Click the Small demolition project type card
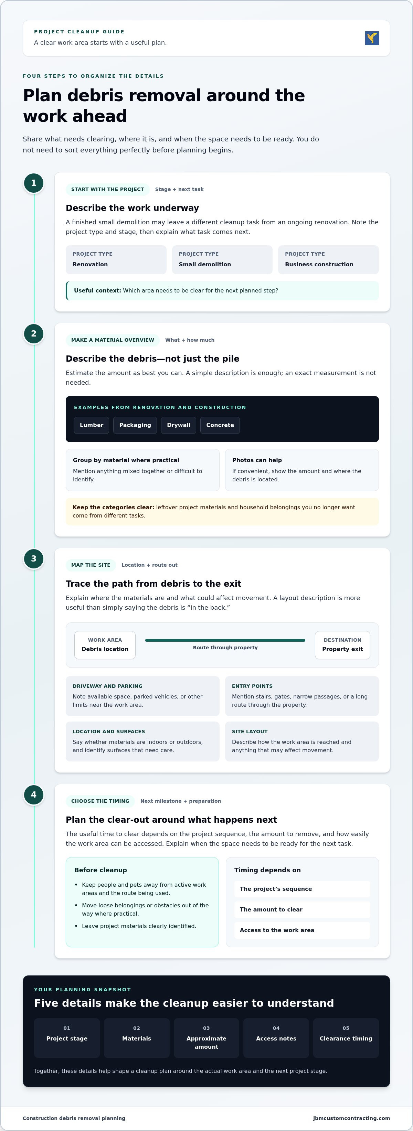The image size is (413, 1131). [x=222, y=259]
